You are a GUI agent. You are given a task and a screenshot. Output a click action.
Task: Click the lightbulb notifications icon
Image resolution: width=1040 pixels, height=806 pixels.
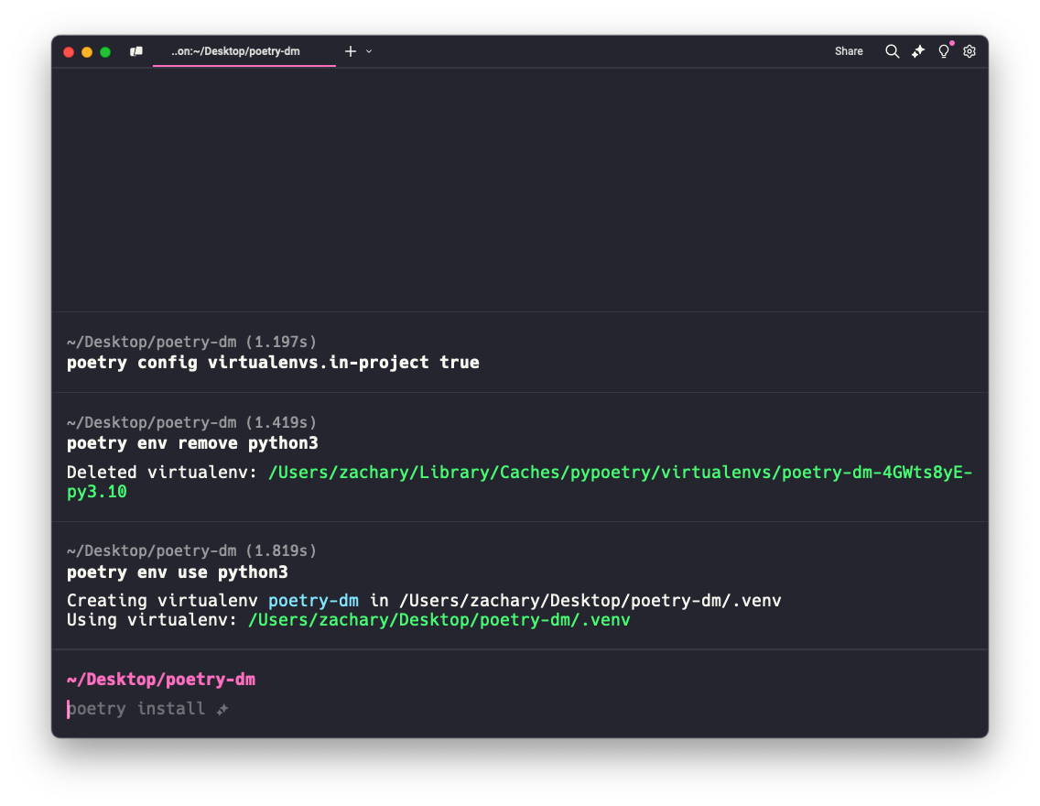944,51
